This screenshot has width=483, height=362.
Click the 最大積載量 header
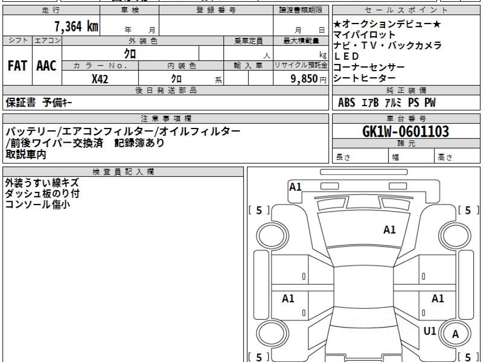[x=301, y=41]
